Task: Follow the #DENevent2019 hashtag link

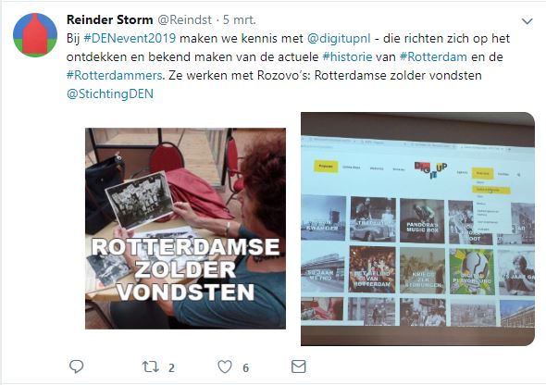Action: [130, 38]
